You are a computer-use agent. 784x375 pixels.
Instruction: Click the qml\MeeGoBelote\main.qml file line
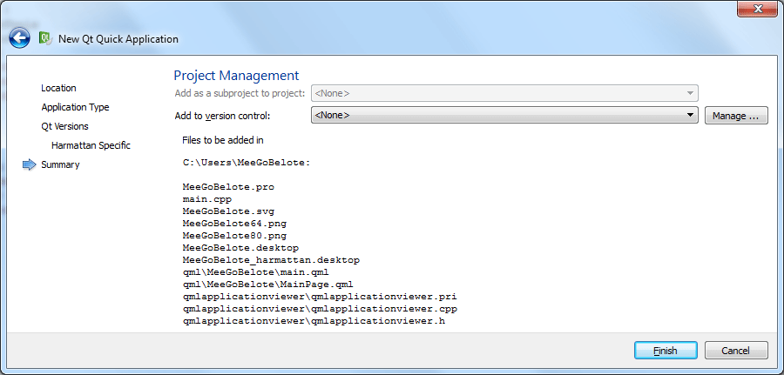pos(255,272)
